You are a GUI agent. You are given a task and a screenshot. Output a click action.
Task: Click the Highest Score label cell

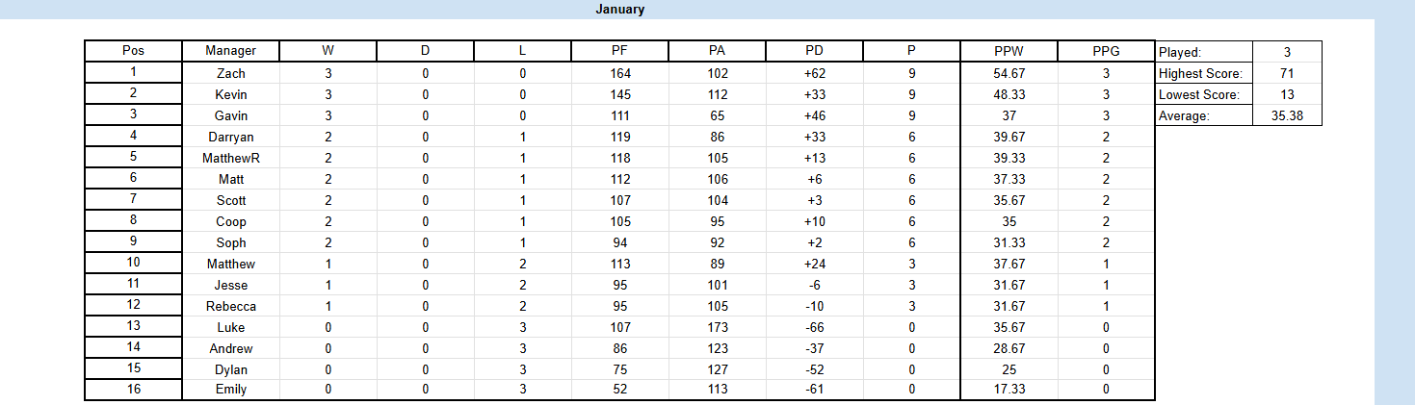click(1203, 73)
